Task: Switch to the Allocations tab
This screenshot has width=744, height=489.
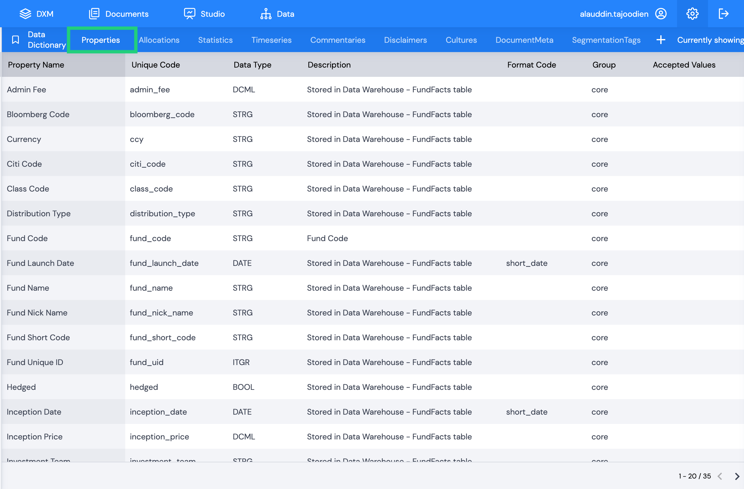Action: (x=159, y=40)
